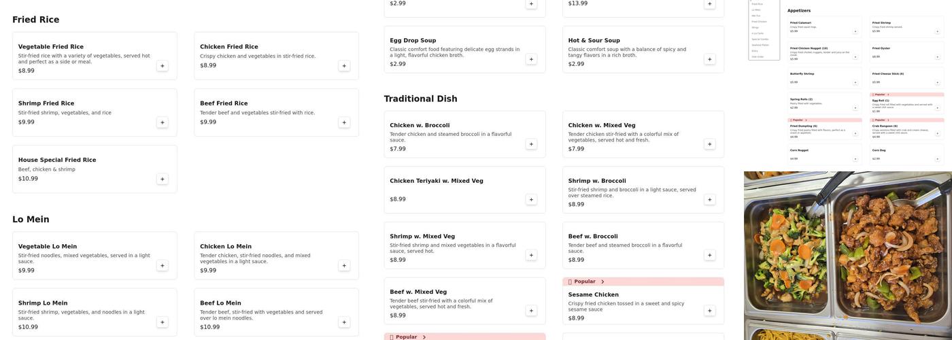952x340 pixels.
Task: Expand the Popular tag at bottom of Traditional Dish
Action: click(424, 337)
